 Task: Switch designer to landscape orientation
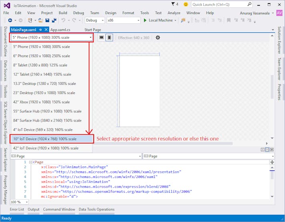click(102, 38)
